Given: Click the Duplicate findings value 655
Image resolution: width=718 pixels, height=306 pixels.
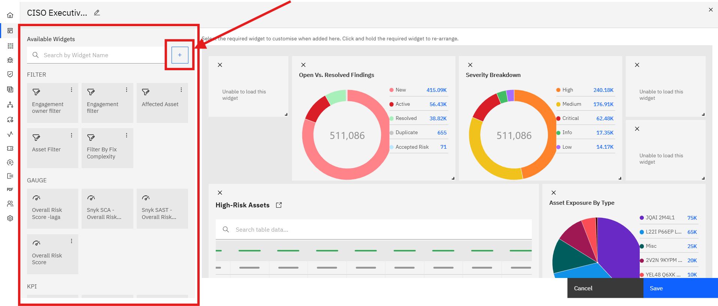Looking at the screenshot, I should (x=442, y=133).
